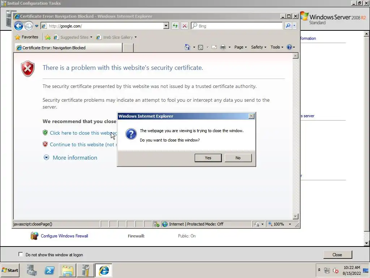Image resolution: width=370 pixels, height=278 pixels.
Task: Click the pop-up blocker status bar icon
Action: click(x=156, y=224)
